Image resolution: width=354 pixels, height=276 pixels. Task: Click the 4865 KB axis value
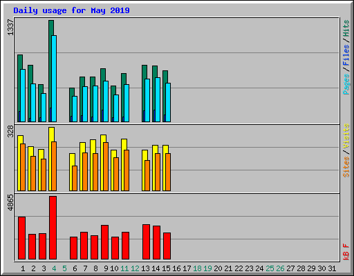pos(10,203)
